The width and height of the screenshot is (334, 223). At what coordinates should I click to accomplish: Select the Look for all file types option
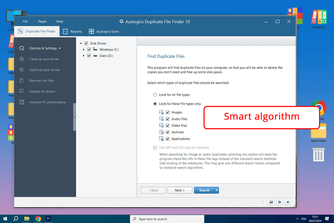coord(155,94)
